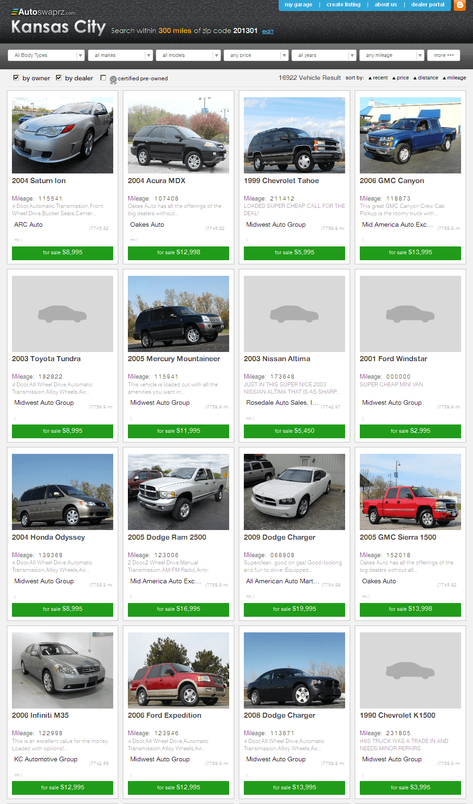Sort results by price arrow
The width and height of the screenshot is (473, 804).
(394, 78)
